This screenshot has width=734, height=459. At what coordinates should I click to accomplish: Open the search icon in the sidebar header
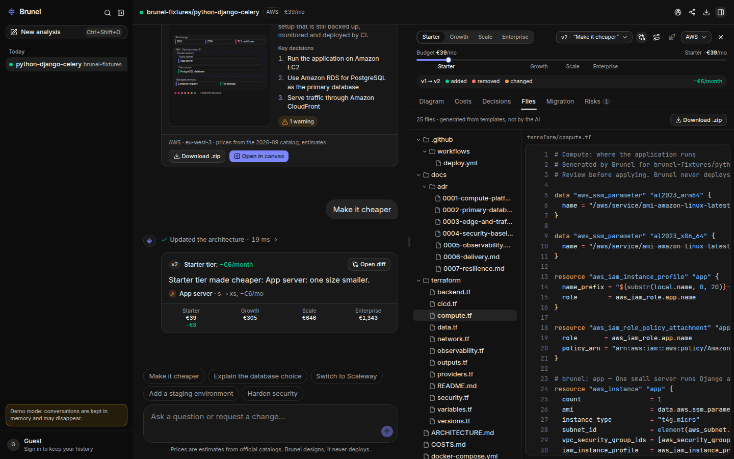pos(108,13)
